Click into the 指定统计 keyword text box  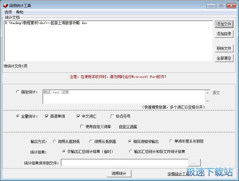(x=124, y=97)
